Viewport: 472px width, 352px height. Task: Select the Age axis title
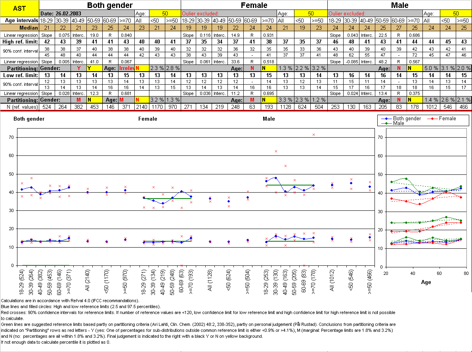point(426,282)
